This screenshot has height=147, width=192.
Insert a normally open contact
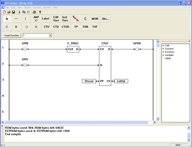7,27
